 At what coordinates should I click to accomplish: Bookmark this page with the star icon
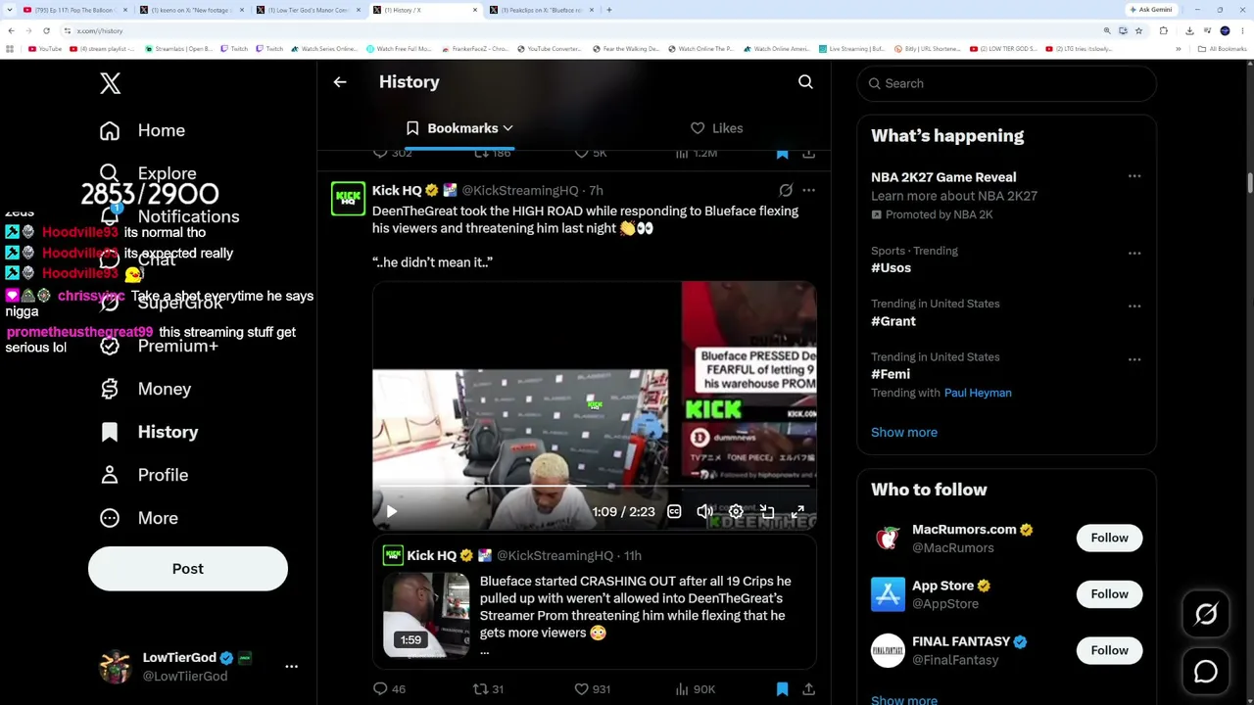1138,30
